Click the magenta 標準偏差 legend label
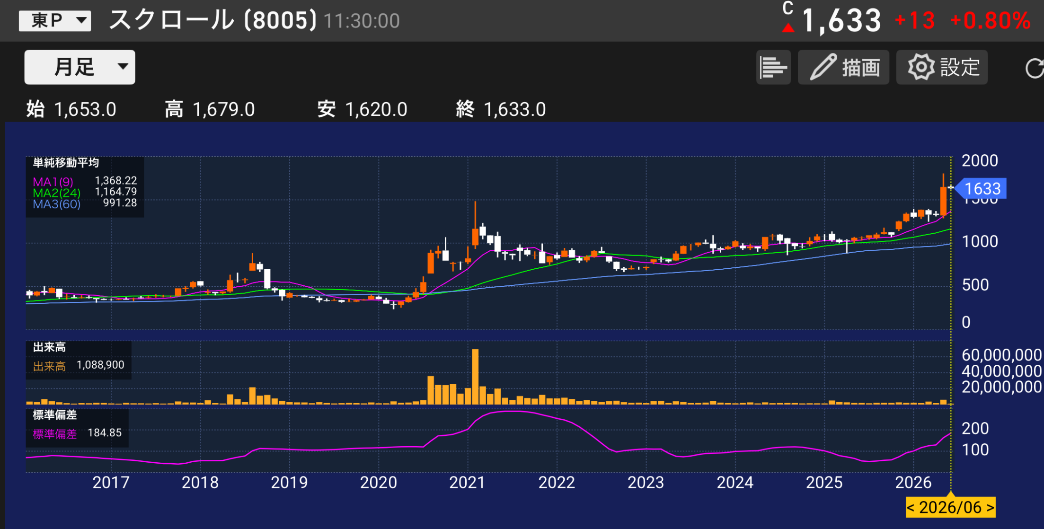Image resolution: width=1044 pixels, height=529 pixels. pos(55,434)
